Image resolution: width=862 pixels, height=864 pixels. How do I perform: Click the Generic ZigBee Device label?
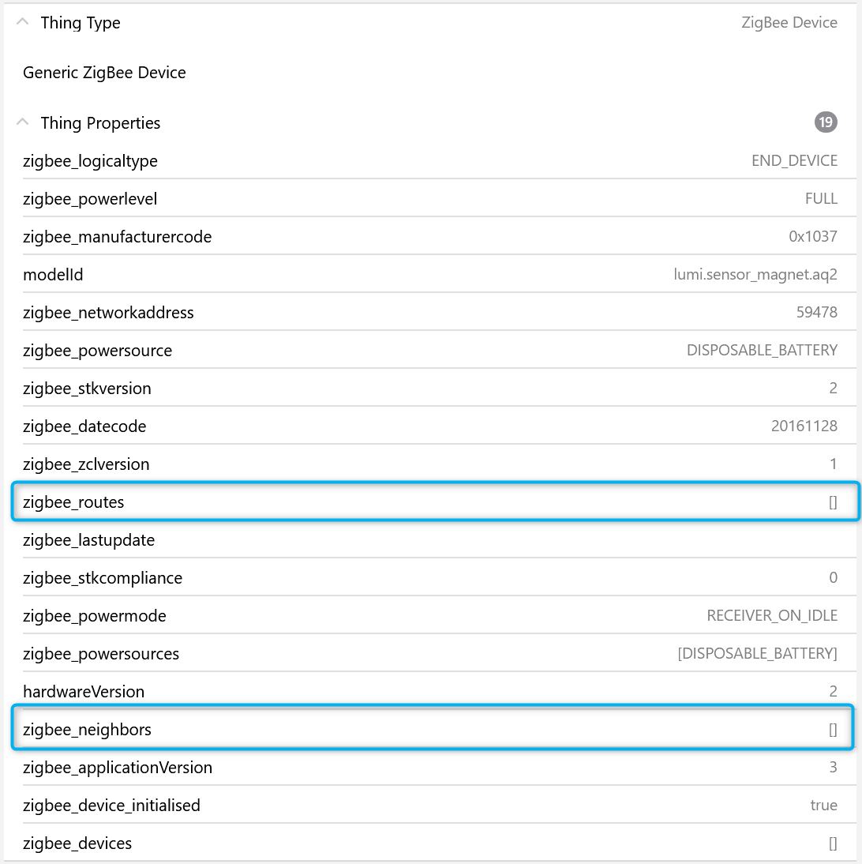pos(104,73)
